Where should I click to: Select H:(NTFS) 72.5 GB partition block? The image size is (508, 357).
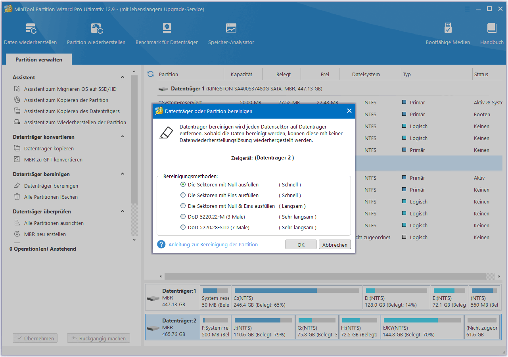[359, 327]
